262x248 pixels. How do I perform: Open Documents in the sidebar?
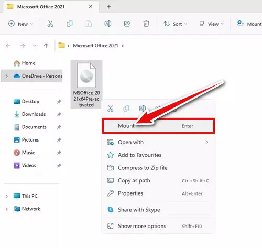[30, 127]
